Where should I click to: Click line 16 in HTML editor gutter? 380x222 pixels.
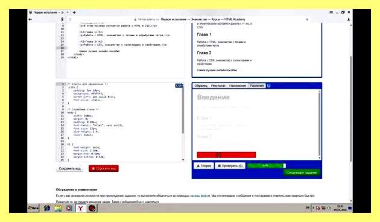coord(62,48)
